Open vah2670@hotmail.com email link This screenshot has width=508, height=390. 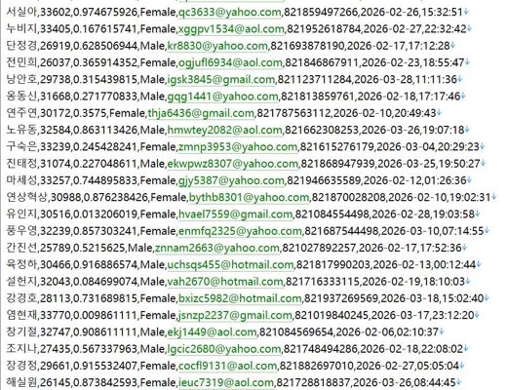tap(225, 282)
